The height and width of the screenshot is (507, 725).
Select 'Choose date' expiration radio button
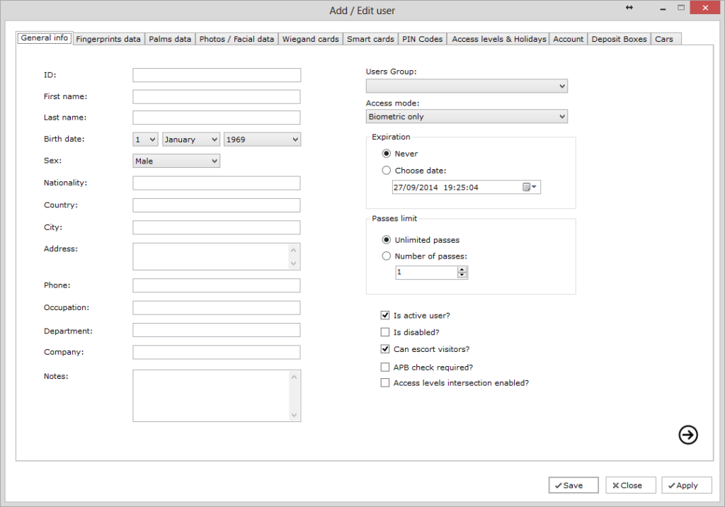(x=386, y=170)
